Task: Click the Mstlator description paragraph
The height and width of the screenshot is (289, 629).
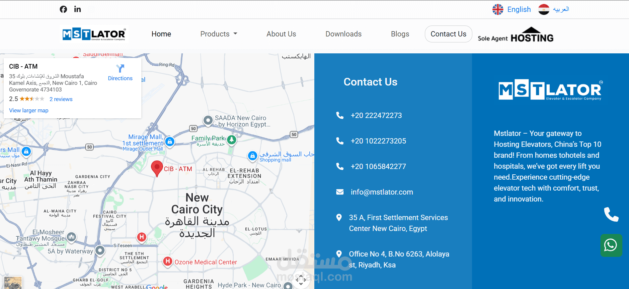Action: (x=547, y=166)
